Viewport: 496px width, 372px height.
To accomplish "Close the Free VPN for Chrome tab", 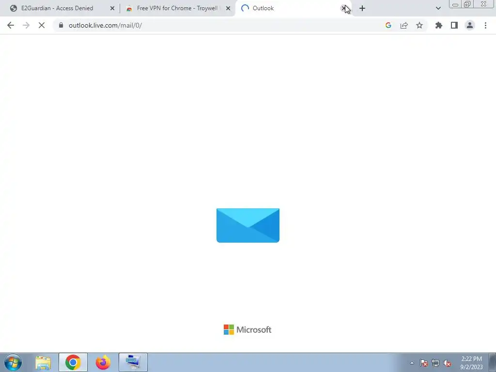I will pos(228,8).
